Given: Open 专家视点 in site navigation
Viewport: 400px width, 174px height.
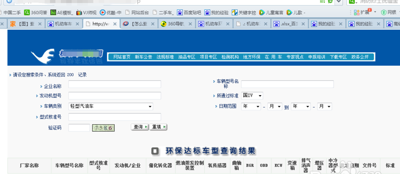Looking at the screenshot, I should point(295,57).
